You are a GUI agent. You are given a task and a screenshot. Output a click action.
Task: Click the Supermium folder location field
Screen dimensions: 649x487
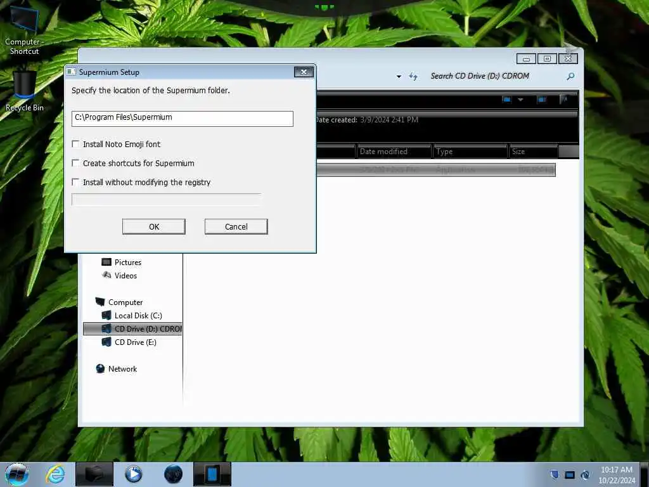[x=182, y=119]
